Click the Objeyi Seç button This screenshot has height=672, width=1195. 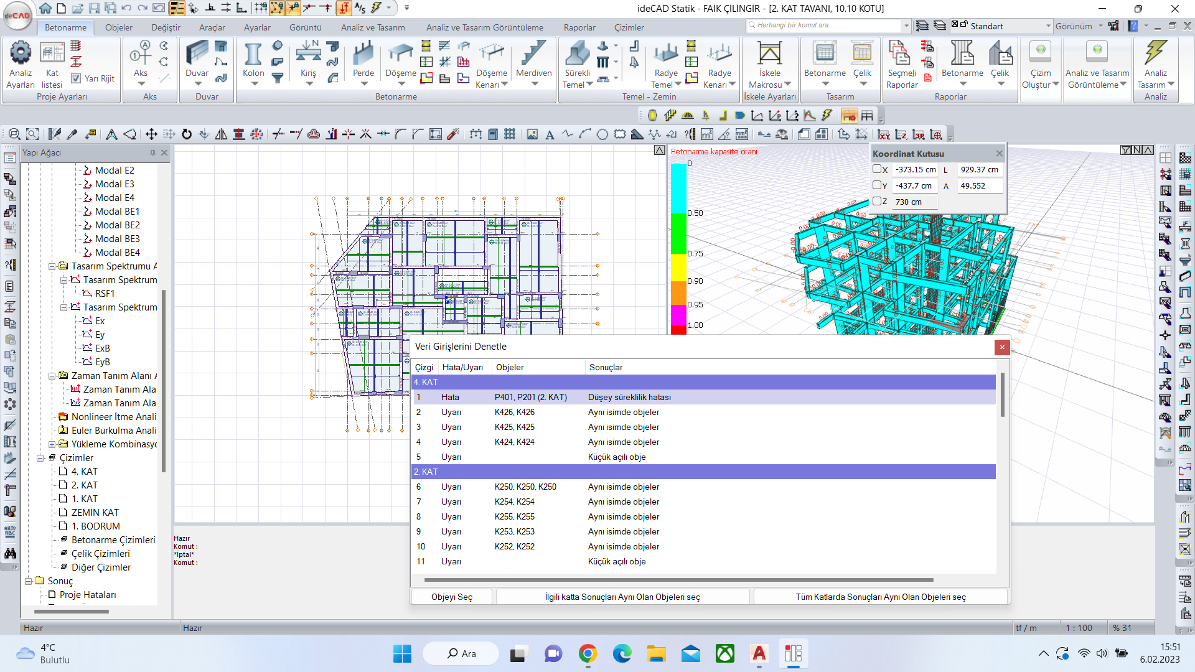click(x=452, y=597)
